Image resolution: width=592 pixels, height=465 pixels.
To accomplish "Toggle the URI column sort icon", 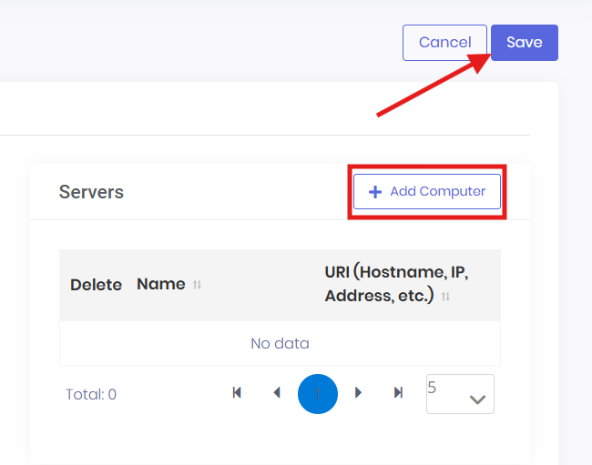I will (446, 297).
